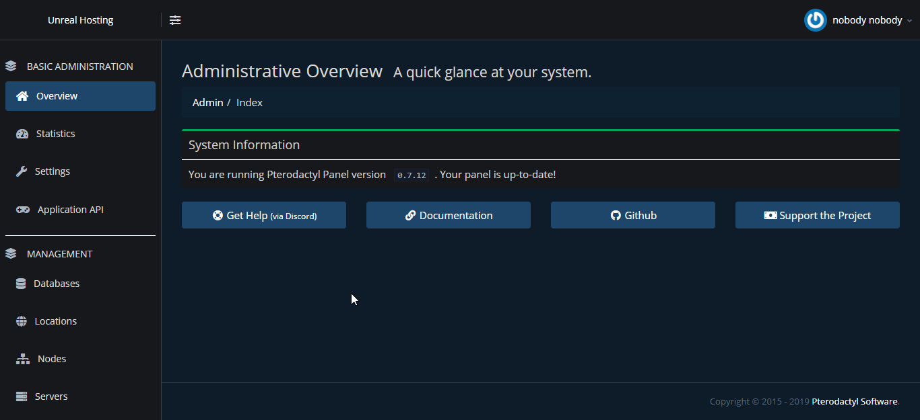Click the user avatar power icon

pyautogui.click(x=815, y=20)
